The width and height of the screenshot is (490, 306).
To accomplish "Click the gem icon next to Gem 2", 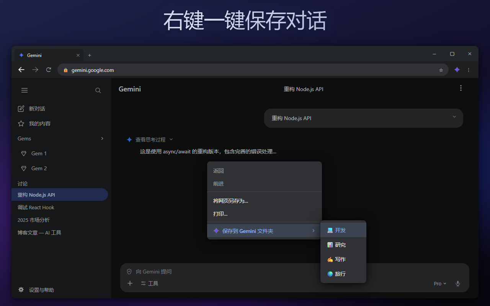I will [x=24, y=168].
